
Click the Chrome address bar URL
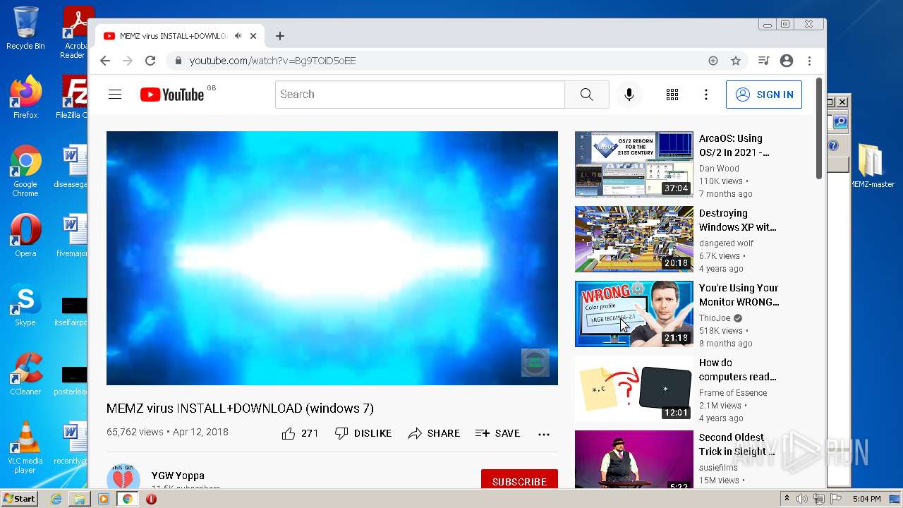click(x=272, y=61)
